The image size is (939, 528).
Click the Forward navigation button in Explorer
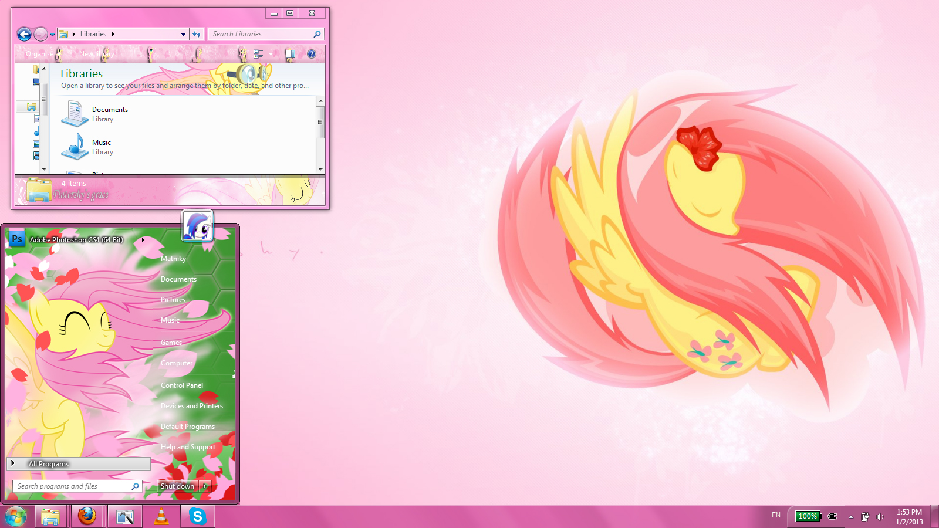40,34
